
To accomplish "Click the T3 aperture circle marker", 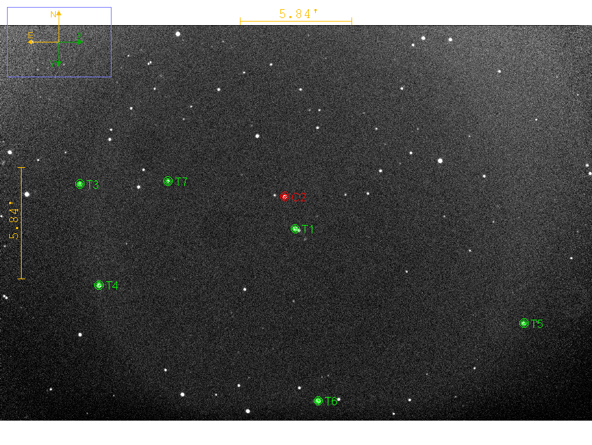I will [x=79, y=185].
